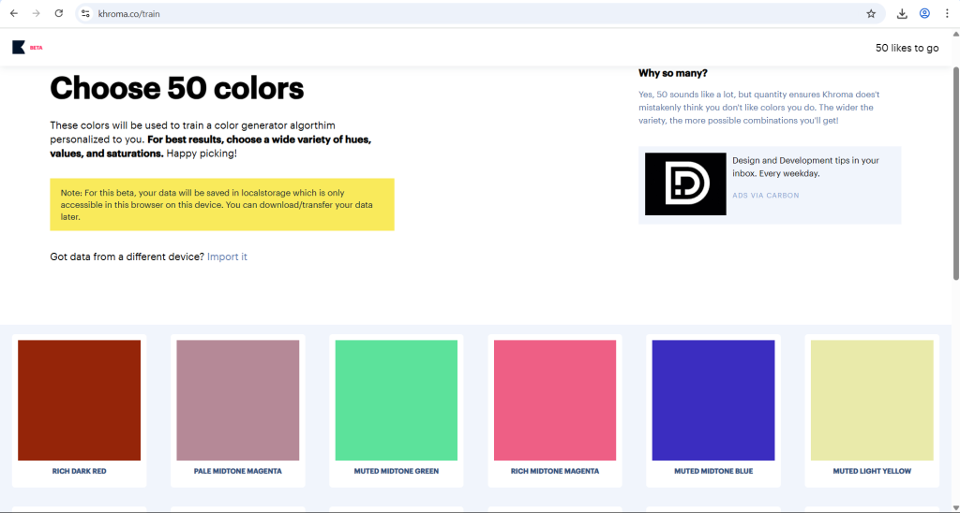The image size is (960, 513).
Task: Pick the Muted Light Yellow swatch
Action: (872, 401)
